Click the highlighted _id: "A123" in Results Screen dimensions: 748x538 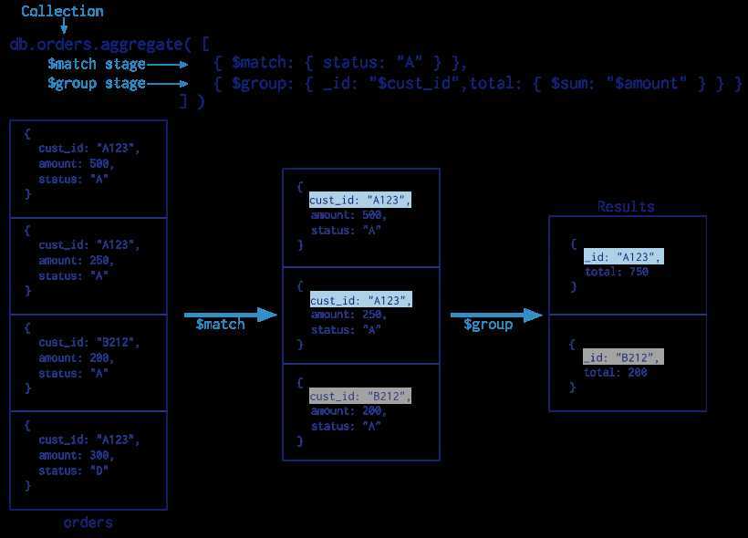tap(624, 256)
